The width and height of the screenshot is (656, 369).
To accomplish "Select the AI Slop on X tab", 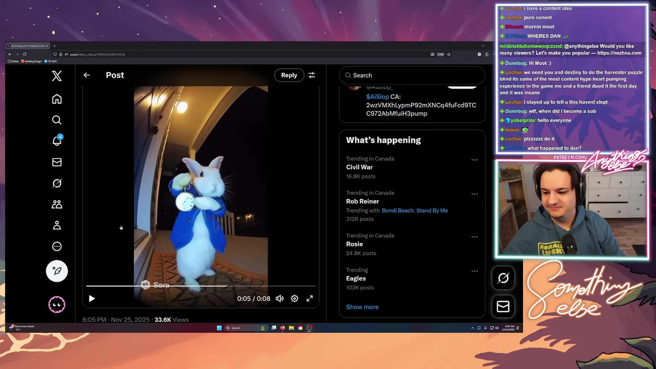I will [x=28, y=46].
